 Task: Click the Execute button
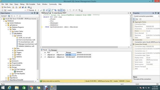(x=30, y=10)
